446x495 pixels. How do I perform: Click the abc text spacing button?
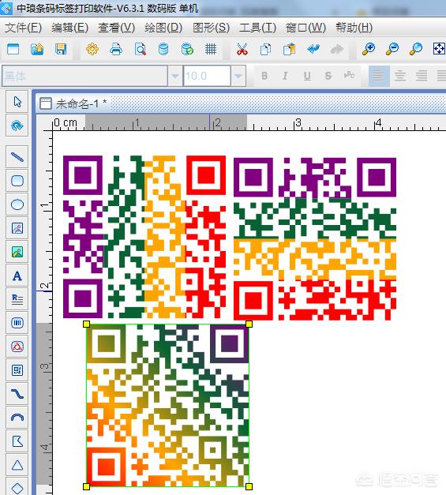[349, 76]
